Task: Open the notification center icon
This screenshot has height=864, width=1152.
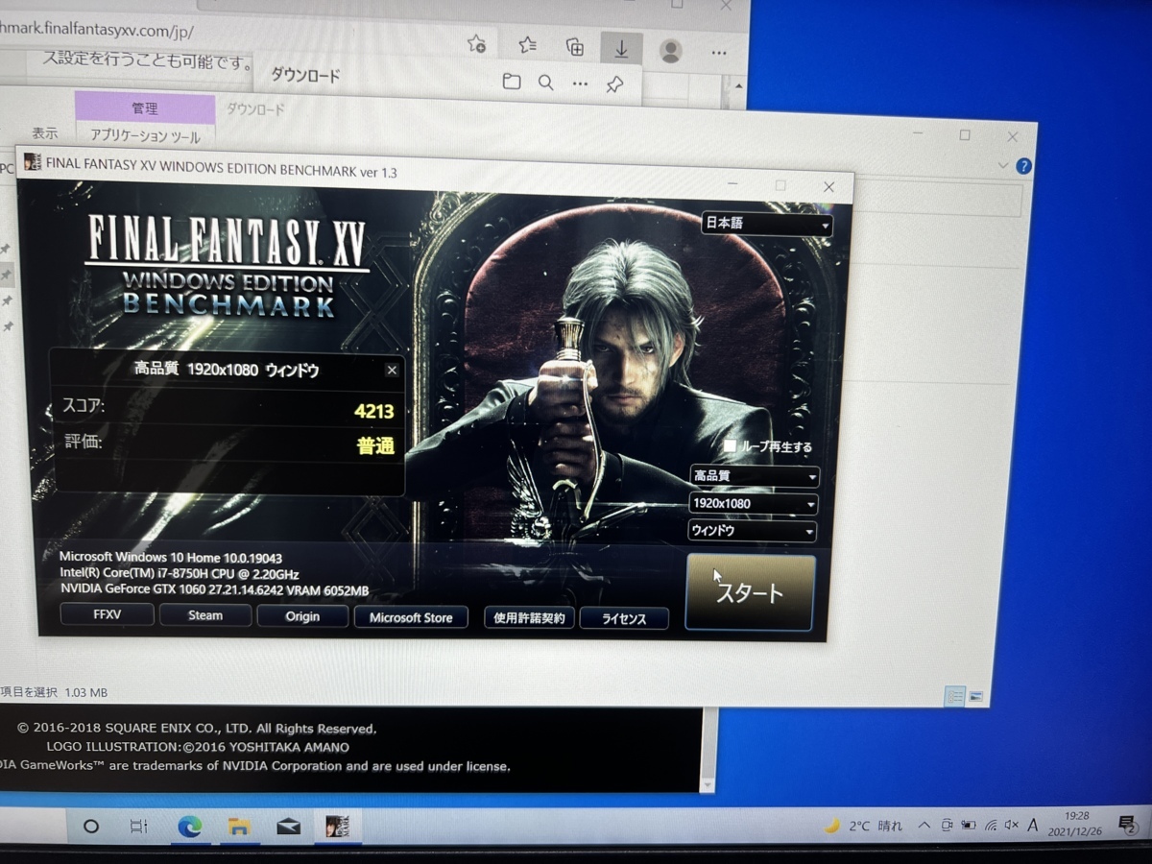Action: pos(1127,824)
